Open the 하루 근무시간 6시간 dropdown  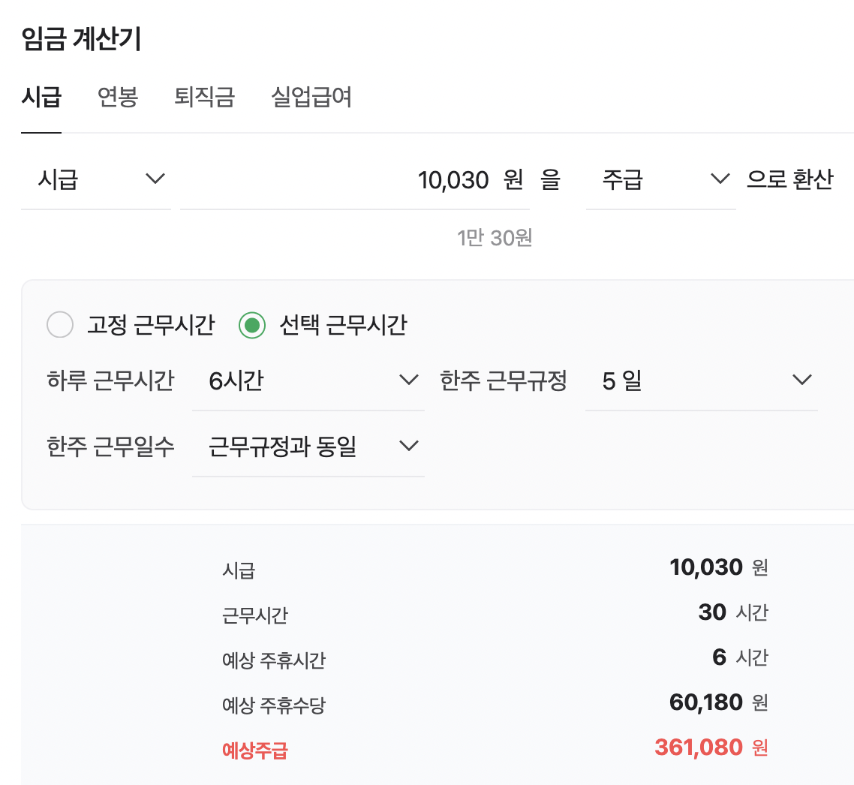pos(308,380)
